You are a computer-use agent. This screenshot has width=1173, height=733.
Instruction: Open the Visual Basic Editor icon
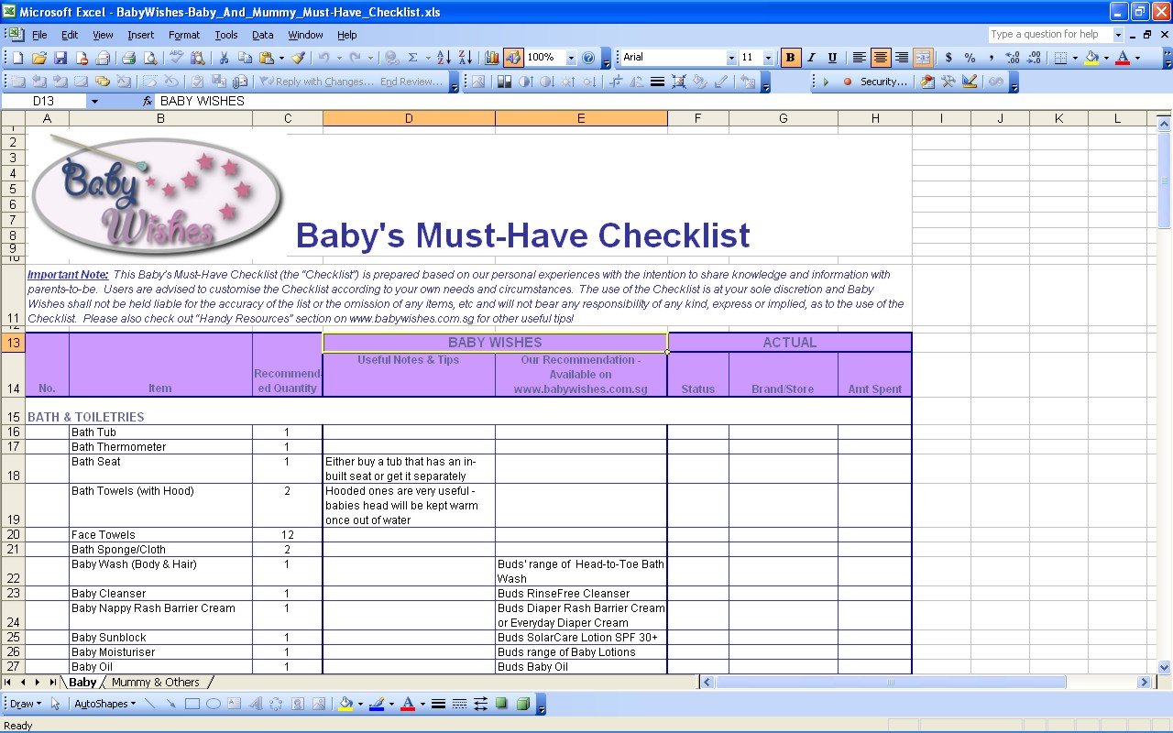pyautogui.click(x=927, y=82)
